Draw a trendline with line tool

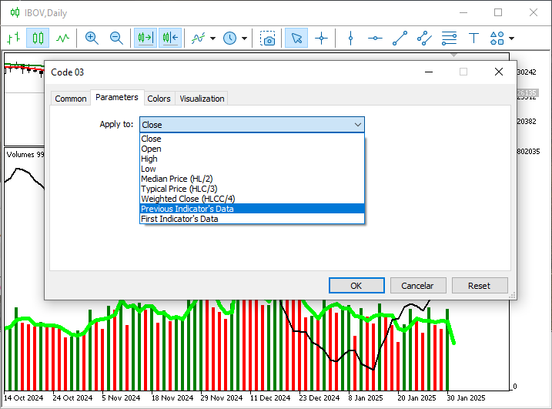pyautogui.click(x=400, y=38)
